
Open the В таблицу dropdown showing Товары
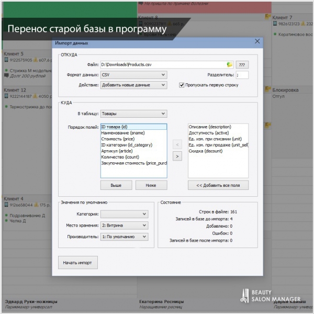coord(133,114)
